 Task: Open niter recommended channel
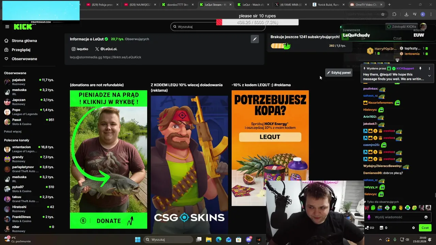(x=29, y=229)
